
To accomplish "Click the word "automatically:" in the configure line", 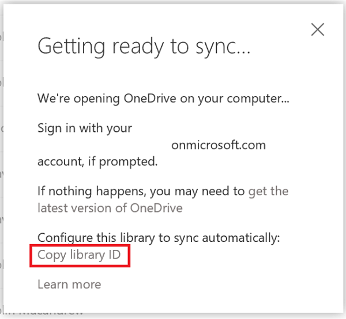I will point(241,238).
